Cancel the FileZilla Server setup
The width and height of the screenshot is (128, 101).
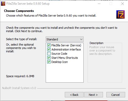(116, 95)
